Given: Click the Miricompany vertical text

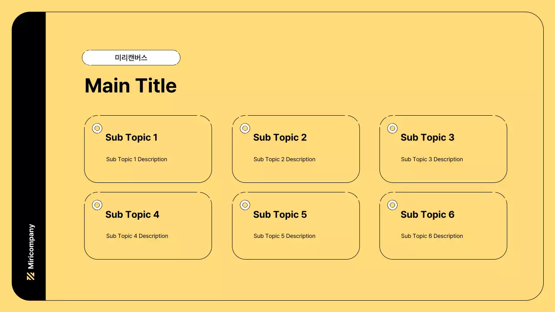Looking at the screenshot, I should point(31,247).
